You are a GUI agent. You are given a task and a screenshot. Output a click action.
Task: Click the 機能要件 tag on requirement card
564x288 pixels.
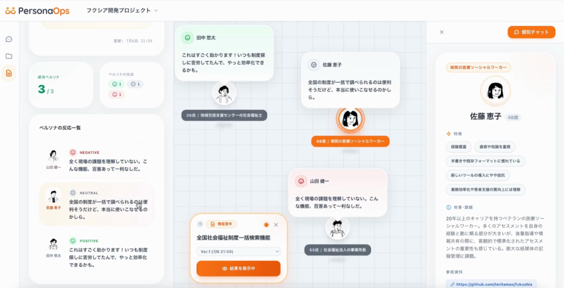point(221,224)
